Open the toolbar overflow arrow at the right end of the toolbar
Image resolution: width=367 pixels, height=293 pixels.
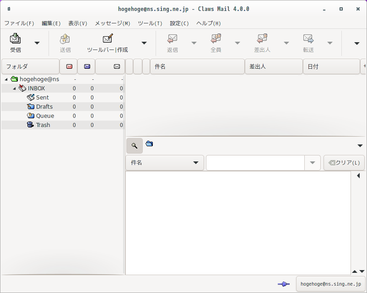356,44
